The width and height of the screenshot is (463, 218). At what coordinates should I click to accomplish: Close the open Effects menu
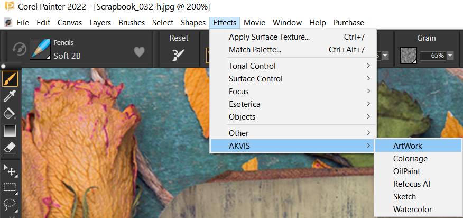225,23
